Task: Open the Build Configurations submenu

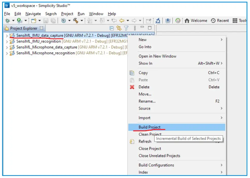Action: click(x=156, y=165)
